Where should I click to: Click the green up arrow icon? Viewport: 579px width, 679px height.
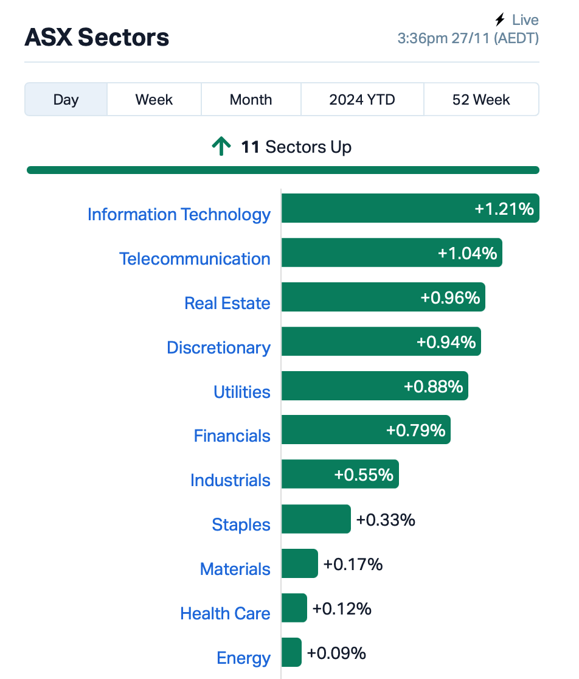(221, 147)
